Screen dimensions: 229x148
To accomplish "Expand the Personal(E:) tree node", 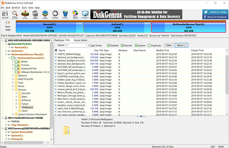I will [9, 47].
